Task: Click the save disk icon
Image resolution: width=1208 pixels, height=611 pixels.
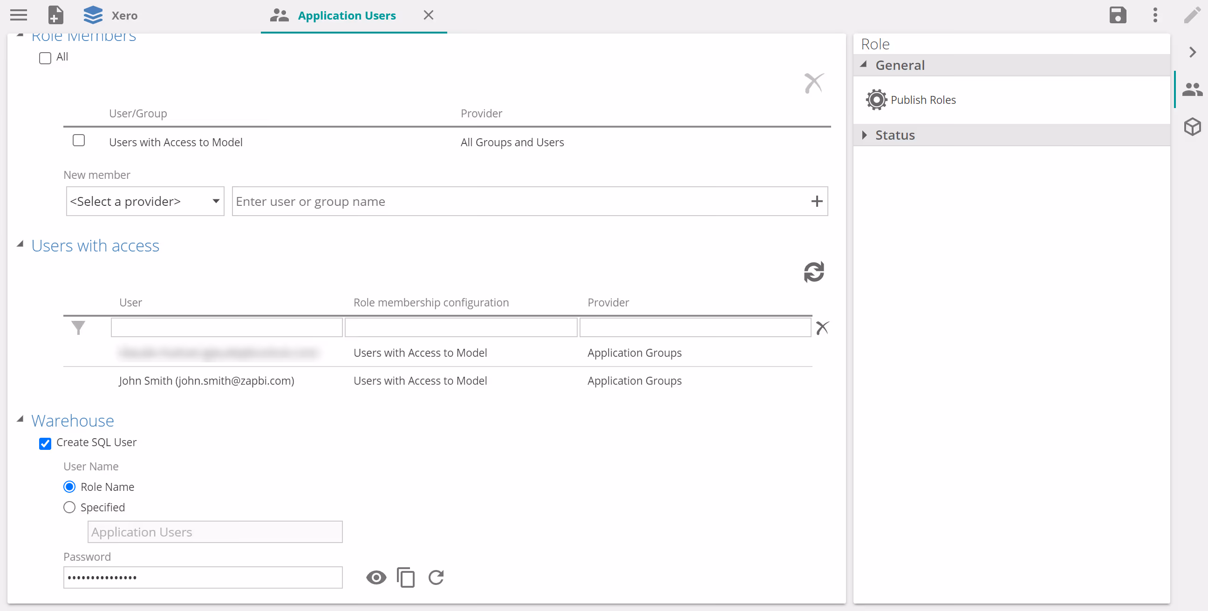Action: (1118, 15)
